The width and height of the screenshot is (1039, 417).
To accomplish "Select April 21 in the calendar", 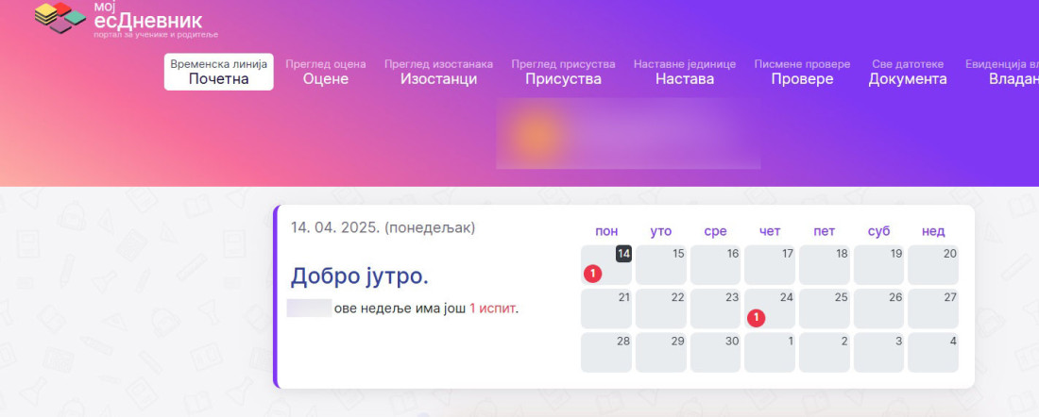I will point(605,309).
